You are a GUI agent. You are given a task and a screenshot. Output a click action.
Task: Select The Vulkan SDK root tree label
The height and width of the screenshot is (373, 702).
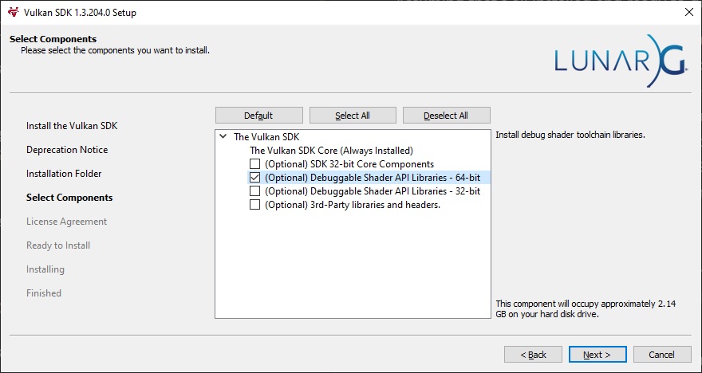(x=266, y=137)
